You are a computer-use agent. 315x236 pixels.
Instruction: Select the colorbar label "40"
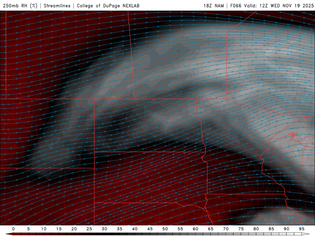click(x=135, y=229)
